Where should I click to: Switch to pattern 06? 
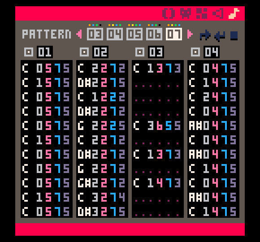point(154,34)
